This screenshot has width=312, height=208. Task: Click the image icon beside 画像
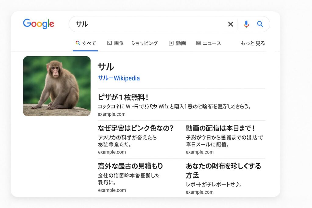pyautogui.click(x=110, y=43)
